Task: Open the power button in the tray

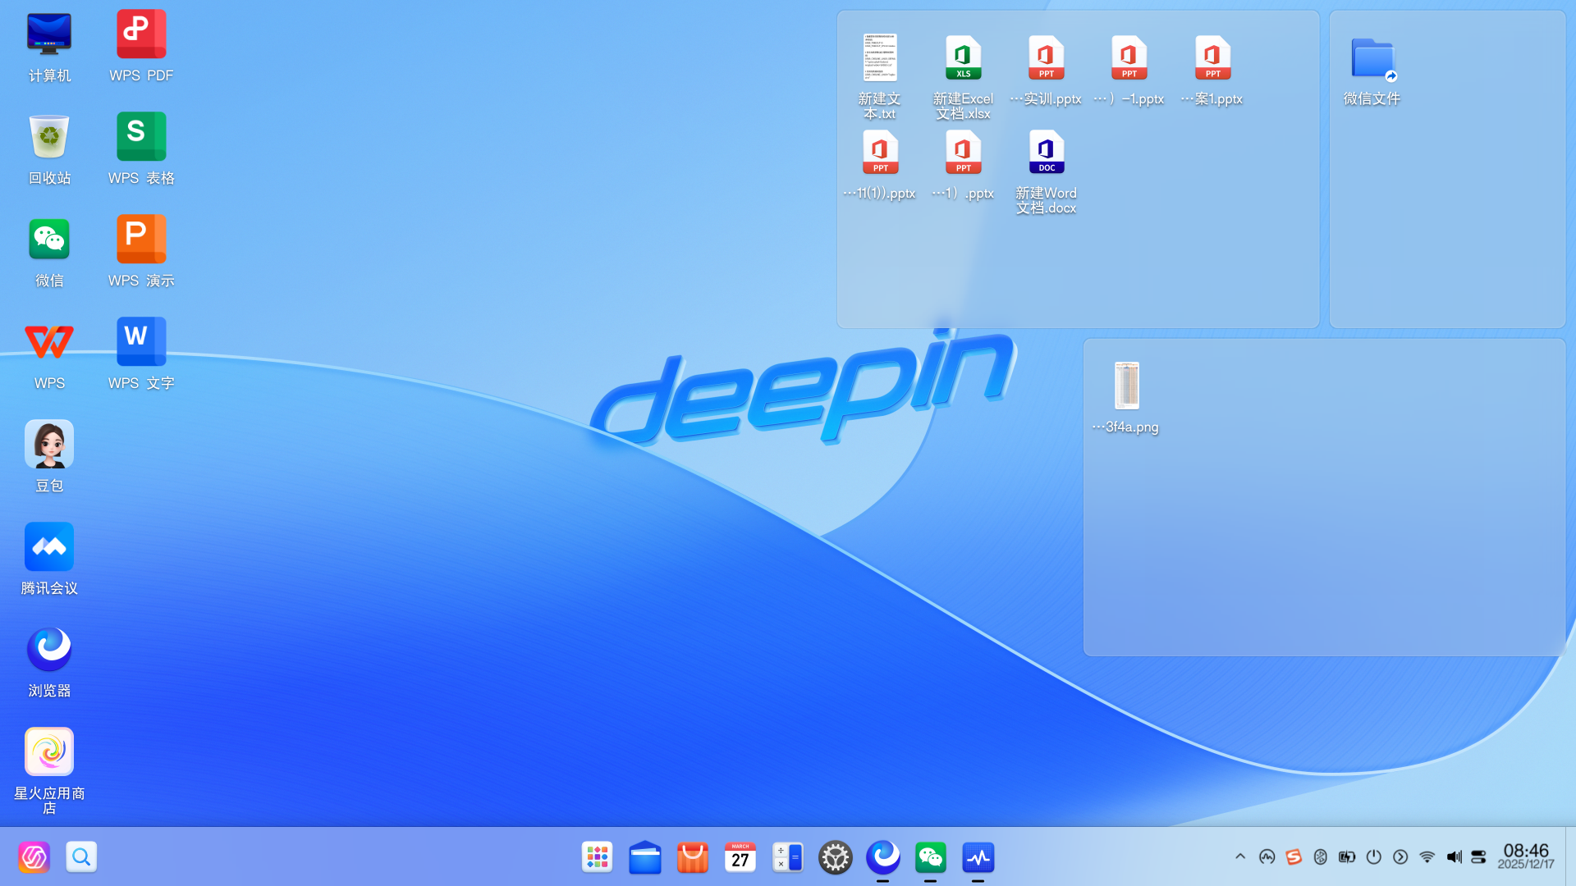Action: (x=1373, y=856)
